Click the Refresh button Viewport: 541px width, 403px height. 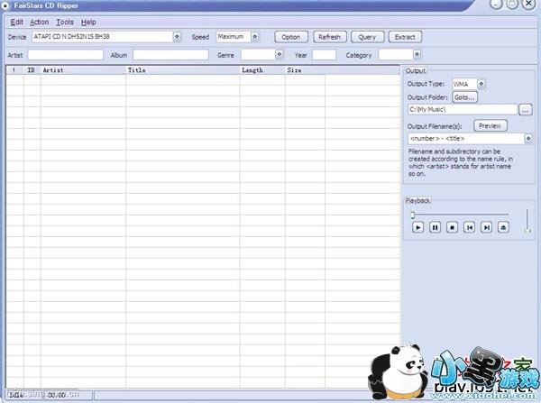tap(330, 37)
